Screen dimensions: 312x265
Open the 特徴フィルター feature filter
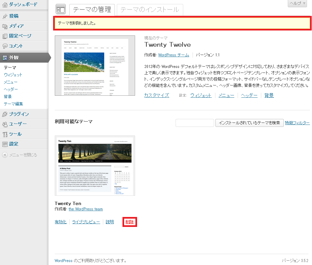(297, 123)
